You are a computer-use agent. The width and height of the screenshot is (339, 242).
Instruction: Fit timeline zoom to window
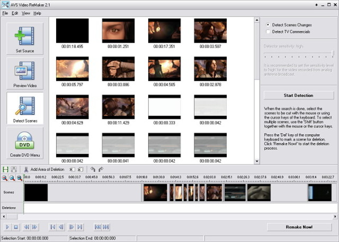[x=20, y=178]
